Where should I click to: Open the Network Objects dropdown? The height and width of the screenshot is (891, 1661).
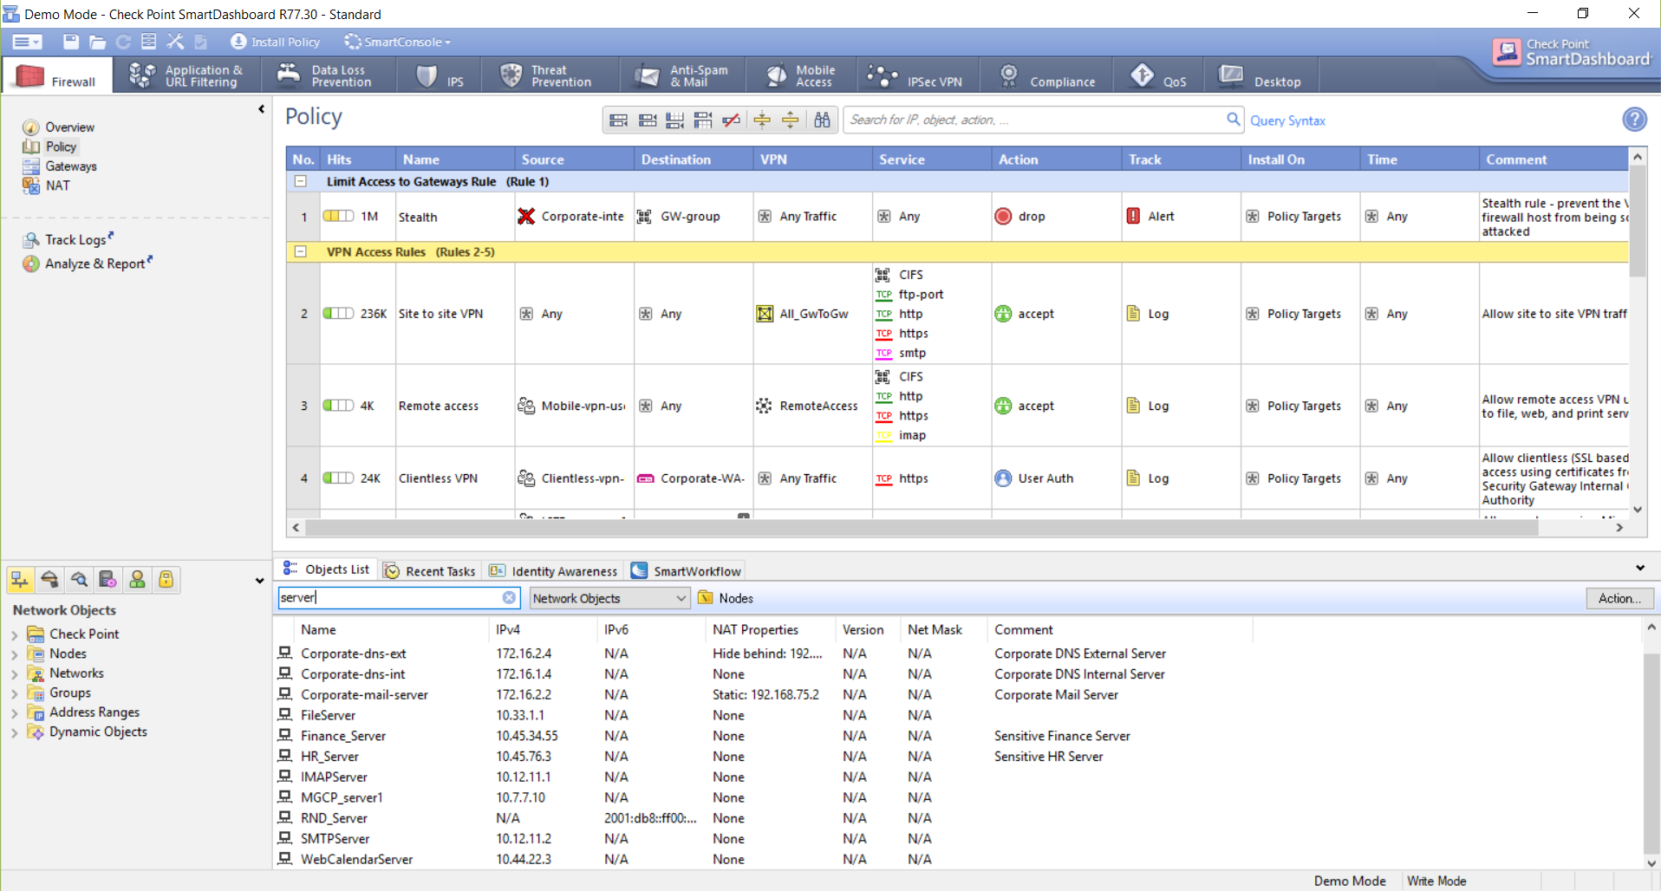(609, 598)
